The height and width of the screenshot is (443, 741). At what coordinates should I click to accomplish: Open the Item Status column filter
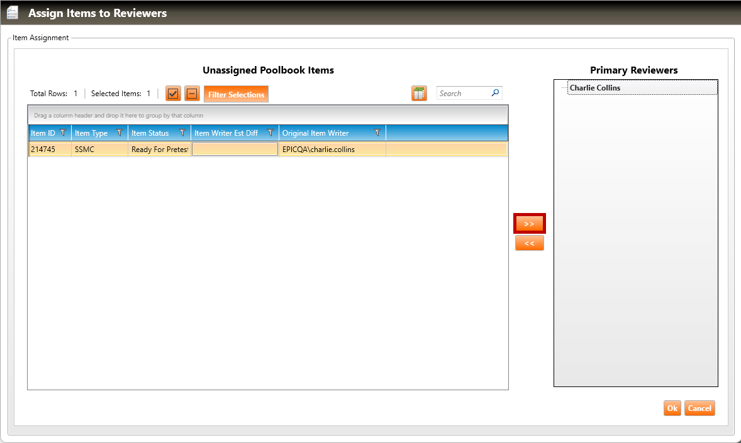pos(182,133)
